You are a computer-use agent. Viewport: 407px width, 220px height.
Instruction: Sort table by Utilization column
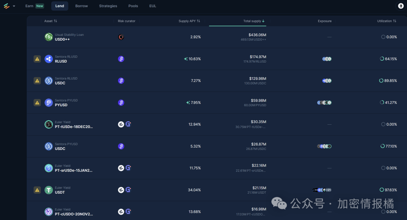(387, 21)
